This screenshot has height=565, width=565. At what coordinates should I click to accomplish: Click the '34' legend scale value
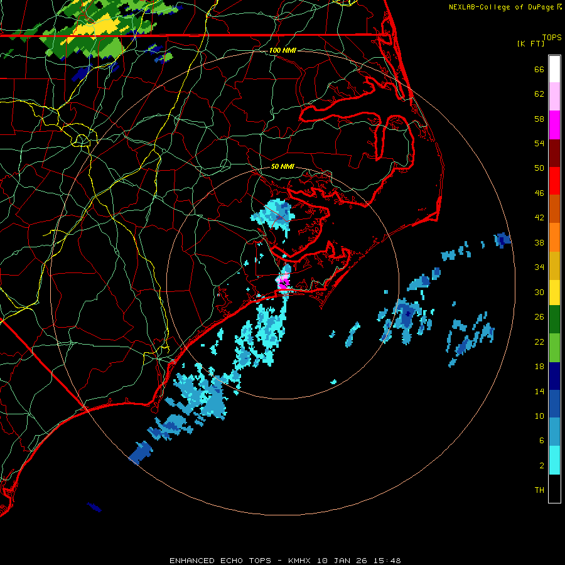[x=539, y=267]
